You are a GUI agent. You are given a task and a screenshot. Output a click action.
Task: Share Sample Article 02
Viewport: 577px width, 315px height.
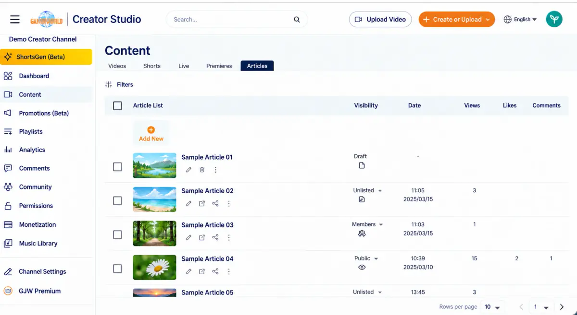(x=215, y=203)
